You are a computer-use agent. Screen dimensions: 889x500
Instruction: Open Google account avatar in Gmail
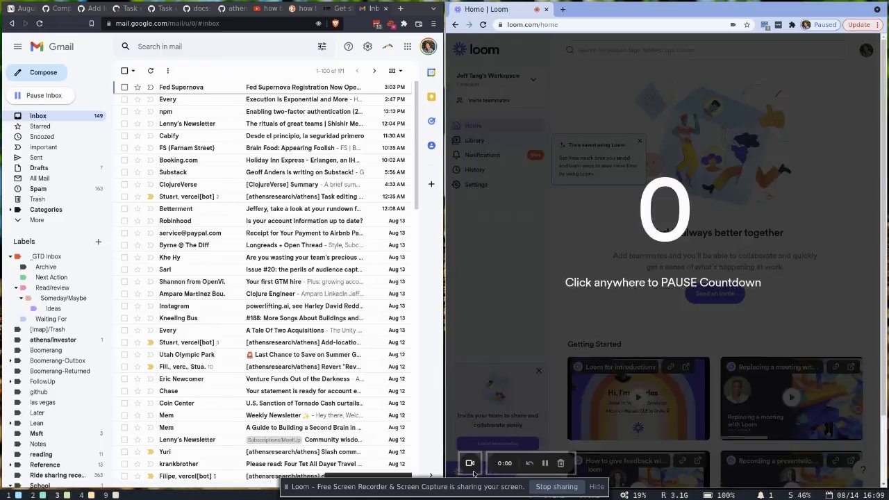pyautogui.click(x=428, y=47)
